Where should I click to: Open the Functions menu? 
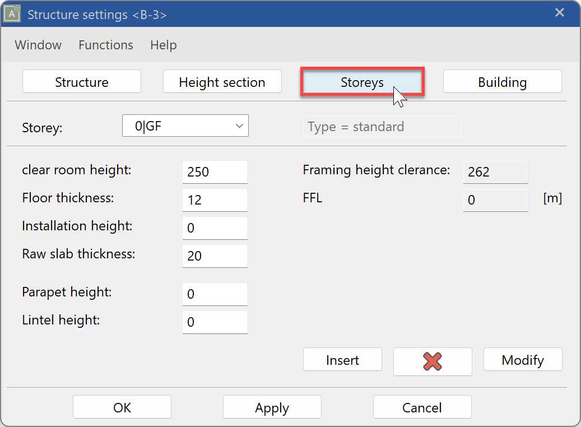[x=105, y=45]
